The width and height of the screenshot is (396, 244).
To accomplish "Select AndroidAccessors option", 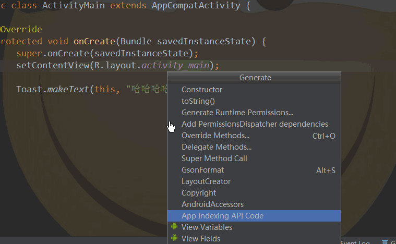I will [x=212, y=204].
